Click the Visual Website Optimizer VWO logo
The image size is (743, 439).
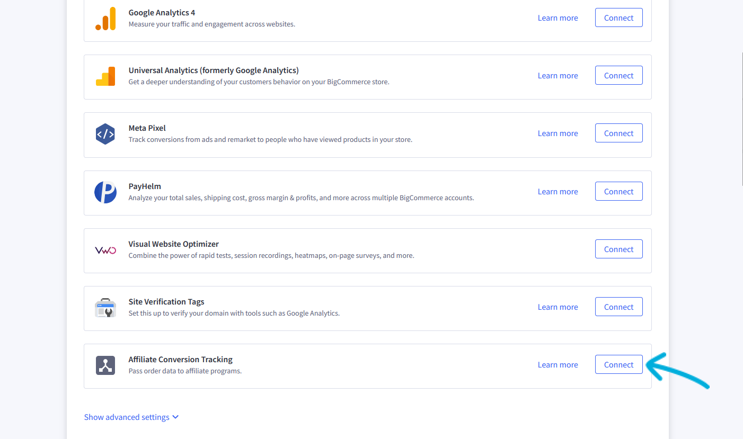click(105, 250)
